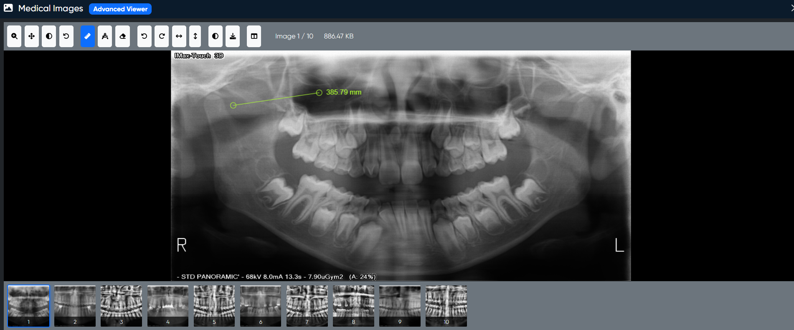The image size is (794, 330).
Task: Flip the image vertically
Action: click(195, 36)
